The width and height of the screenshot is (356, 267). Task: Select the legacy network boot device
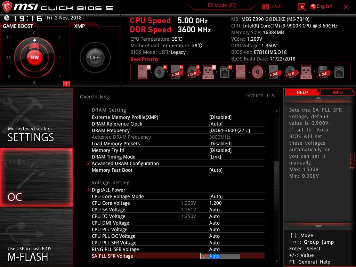pyautogui.click(x=339, y=72)
